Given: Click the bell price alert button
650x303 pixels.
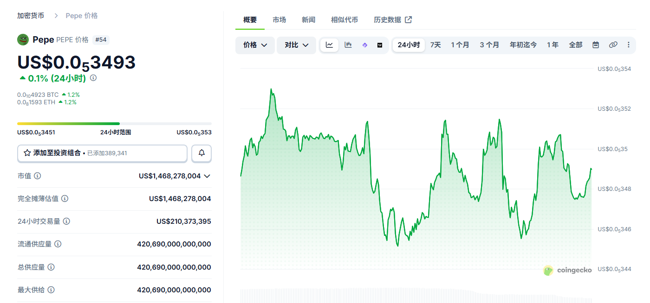Looking at the screenshot, I should coord(201,153).
